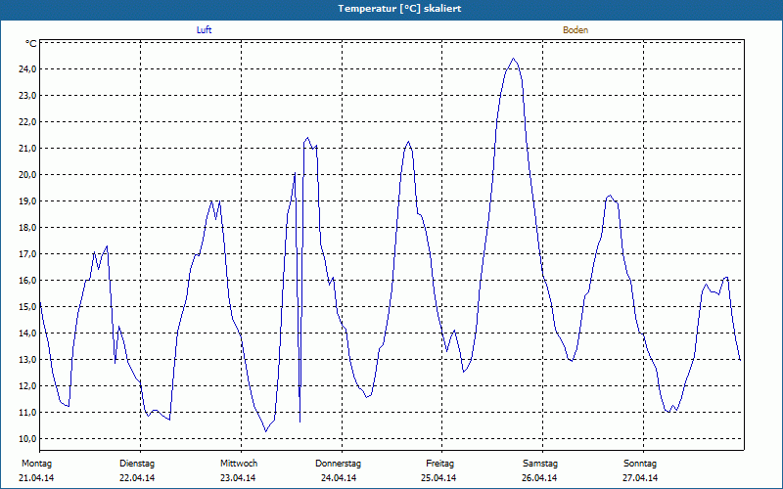Click the Sonntag day label
783x489 pixels.
(640, 464)
